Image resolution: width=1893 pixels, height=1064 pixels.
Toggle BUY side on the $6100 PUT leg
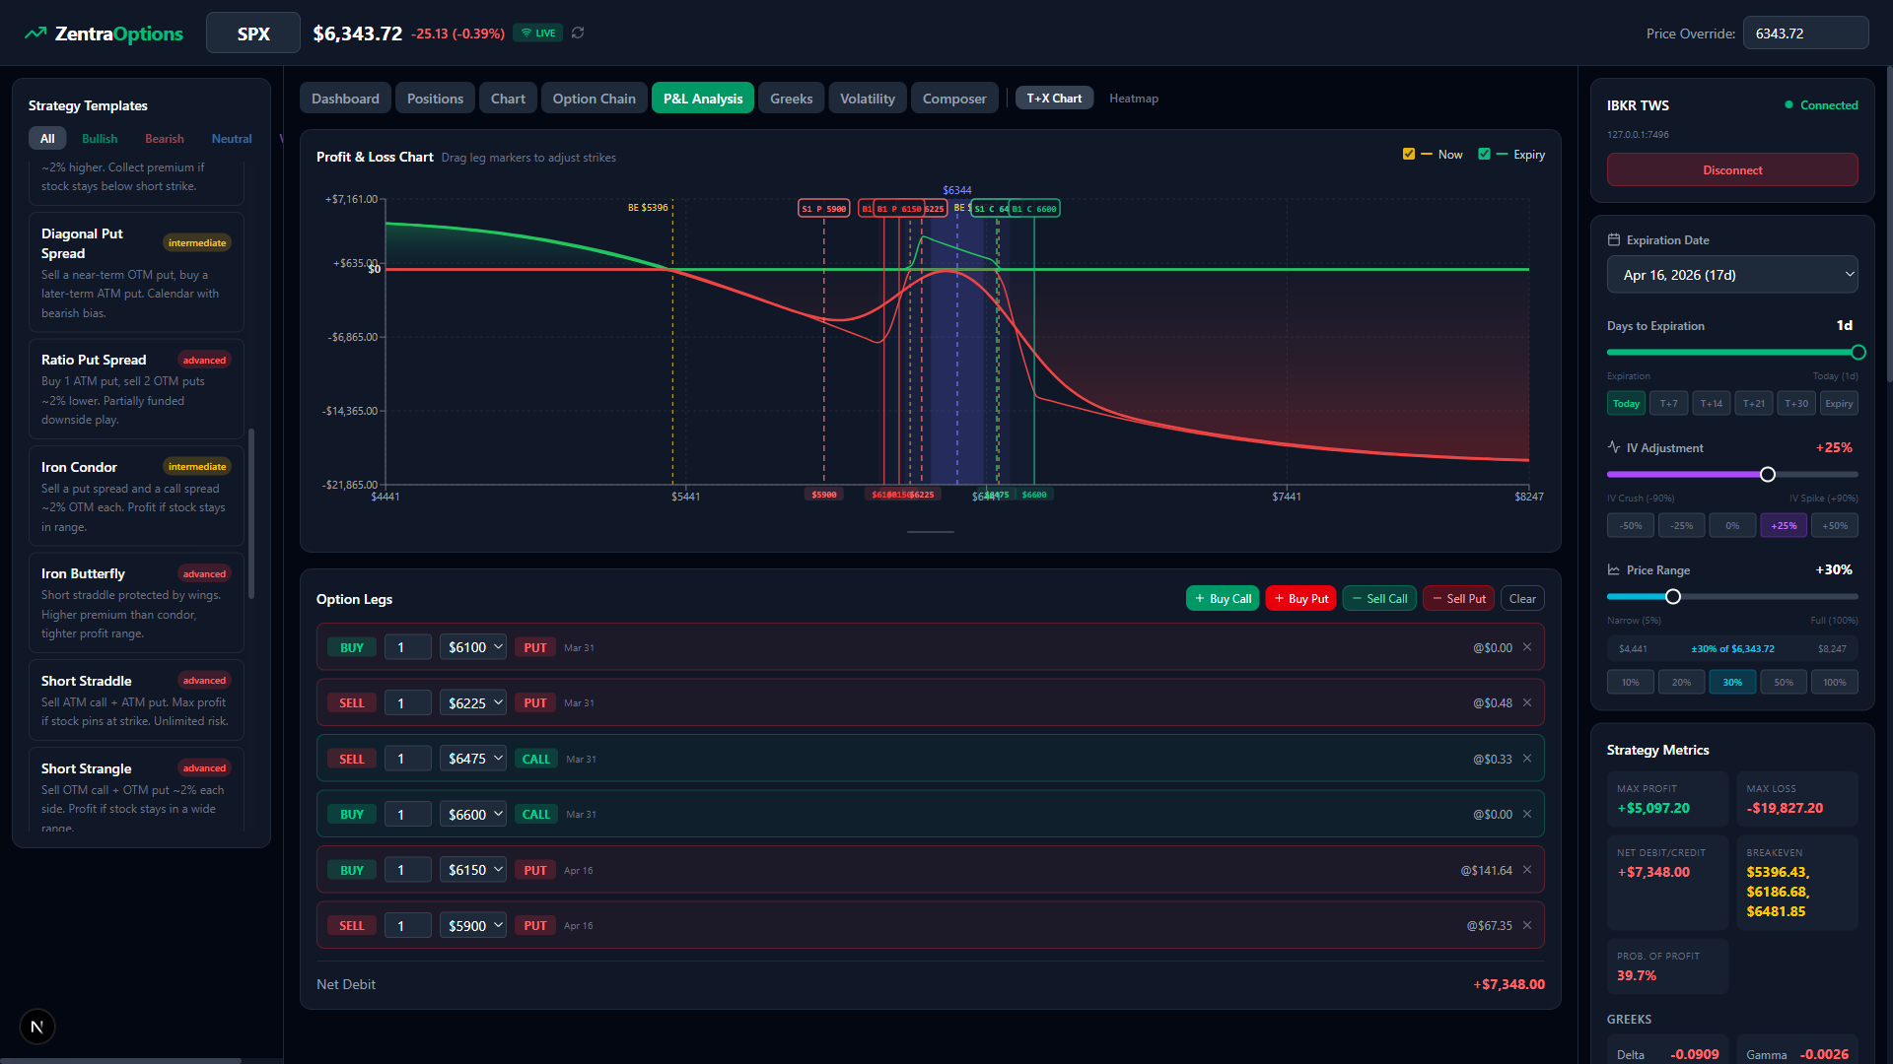pos(352,647)
